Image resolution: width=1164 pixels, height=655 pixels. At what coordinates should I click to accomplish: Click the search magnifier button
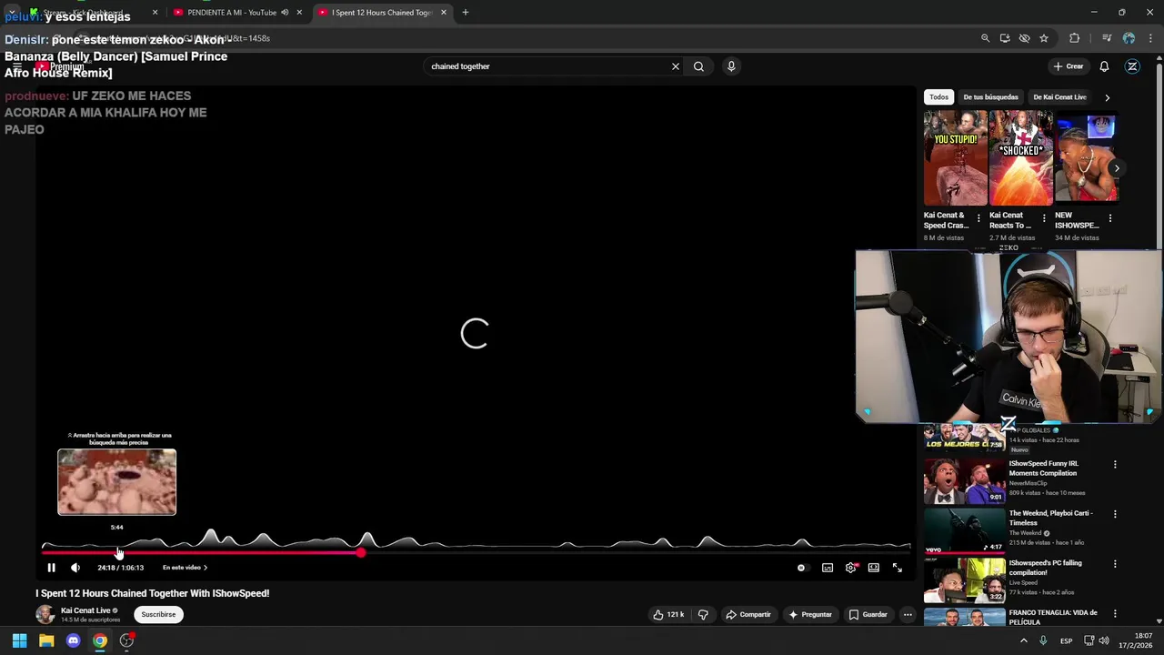pyautogui.click(x=698, y=66)
